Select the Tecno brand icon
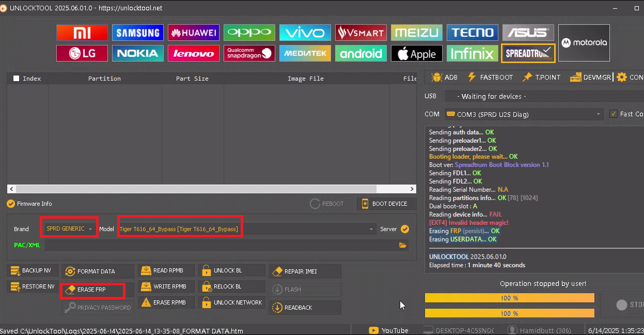 [473, 33]
